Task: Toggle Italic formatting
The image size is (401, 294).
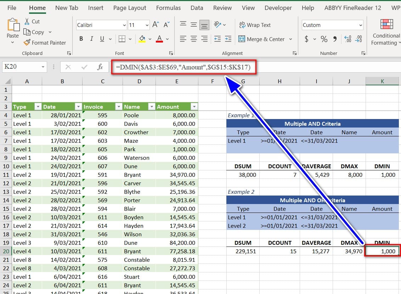Action: click(92, 39)
